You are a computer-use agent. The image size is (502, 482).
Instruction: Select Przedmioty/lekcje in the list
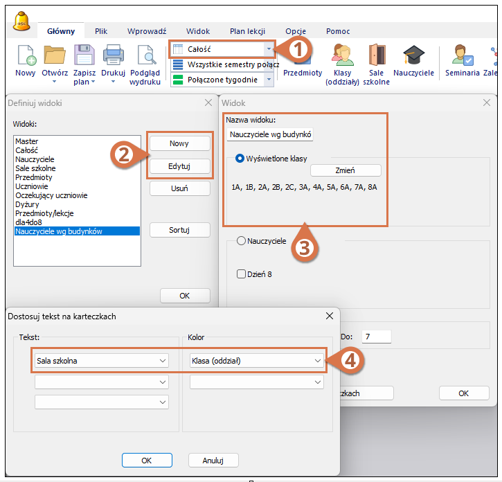coord(77,213)
